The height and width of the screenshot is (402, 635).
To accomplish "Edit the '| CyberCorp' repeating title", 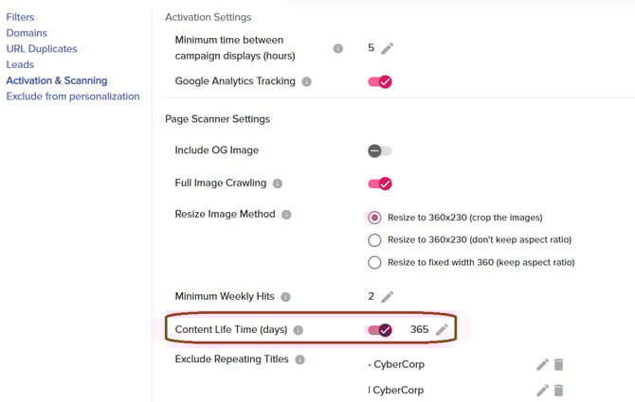I will coord(542,390).
